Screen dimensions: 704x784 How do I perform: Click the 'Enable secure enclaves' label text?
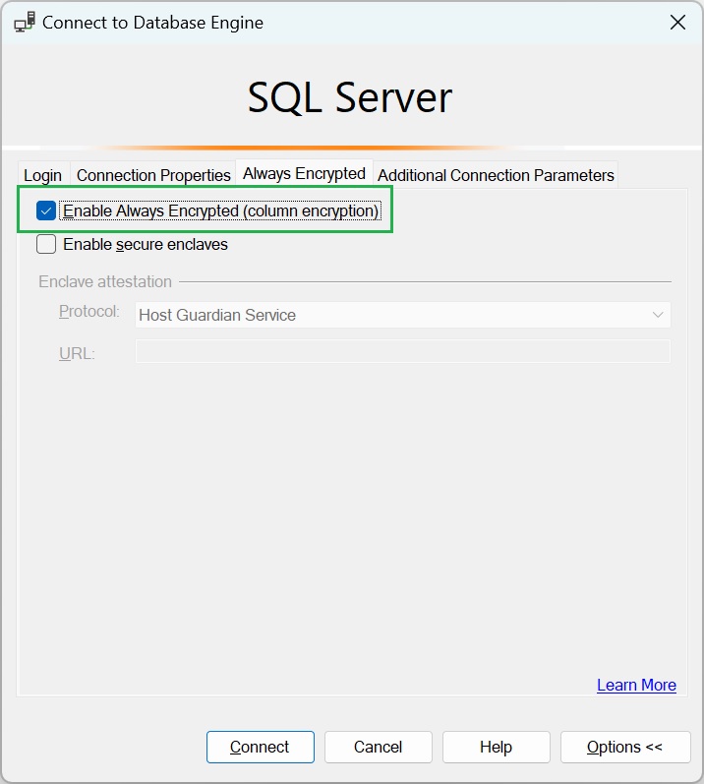pyautogui.click(x=146, y=244)
